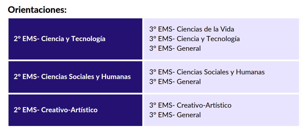Click the word "Tecnología" in the dark purple cell
The height and width of the screenshot is (133, 305).
89,39
